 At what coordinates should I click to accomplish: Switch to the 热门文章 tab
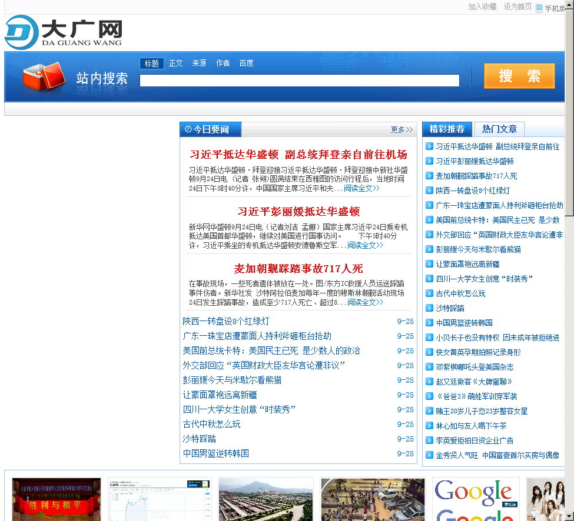[499, 129]
